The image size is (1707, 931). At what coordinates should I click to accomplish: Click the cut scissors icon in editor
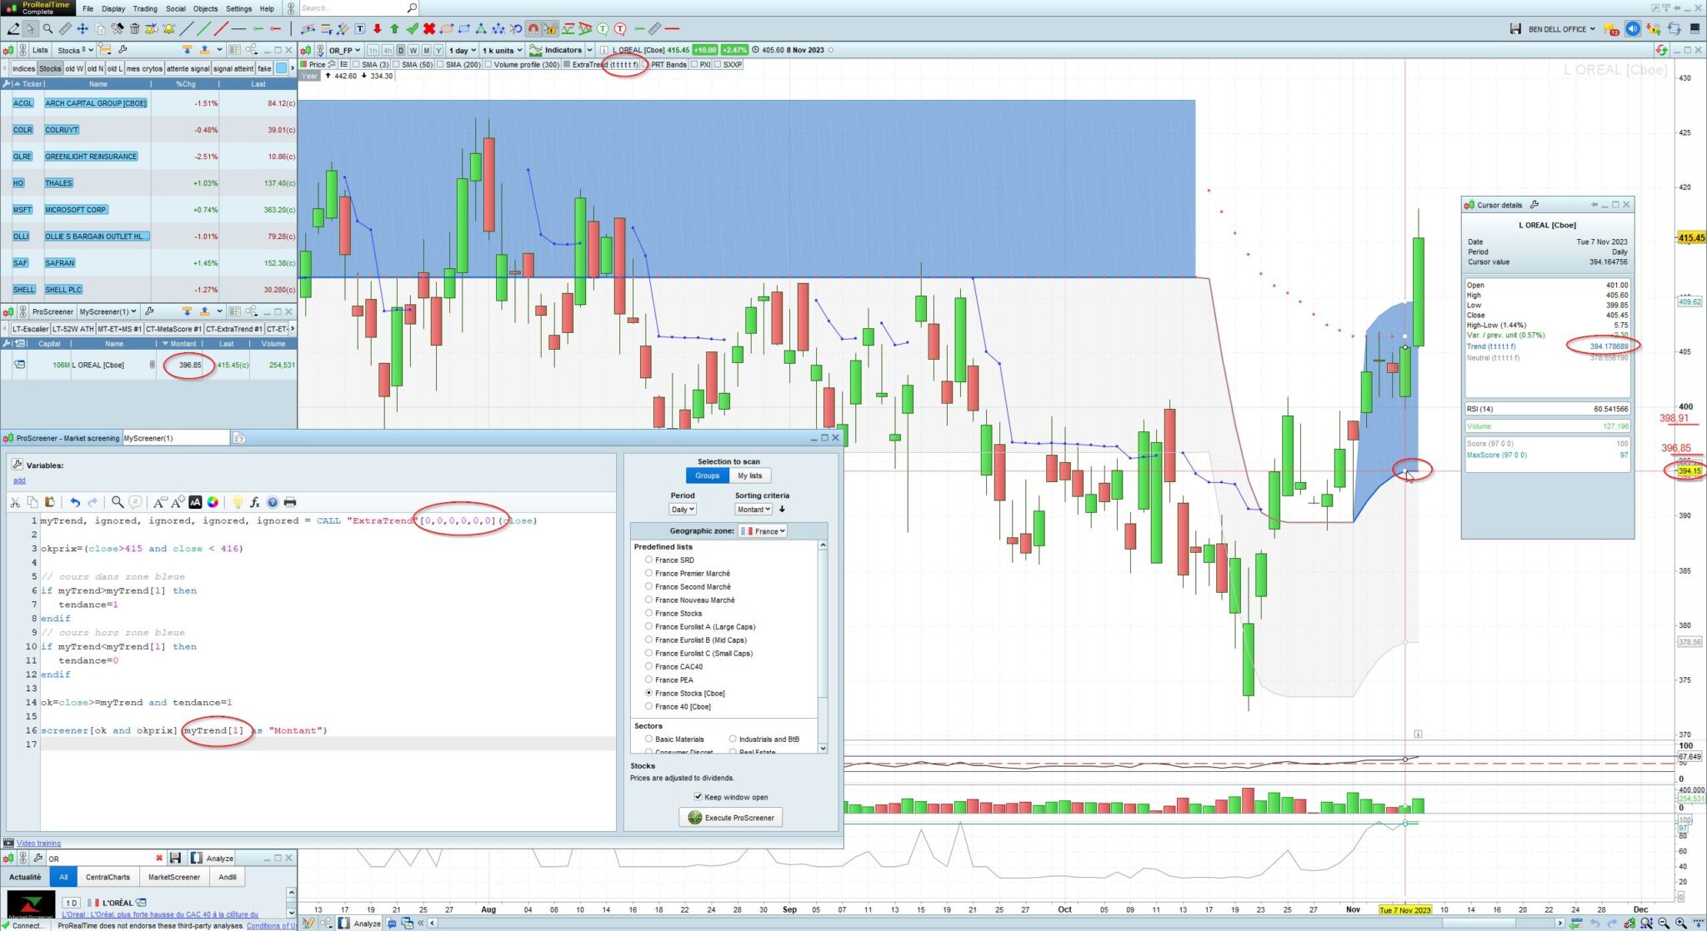click(x=15, y=502)
